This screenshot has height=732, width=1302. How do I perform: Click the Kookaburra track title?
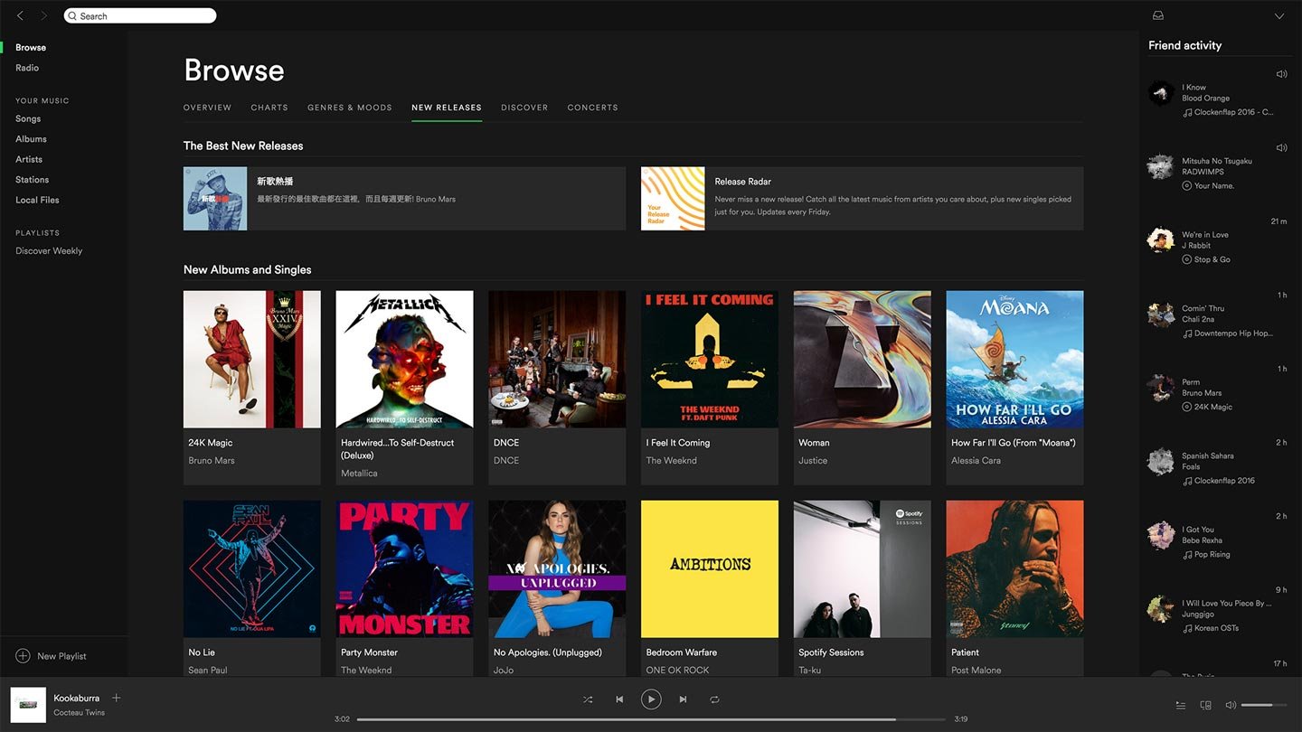tap(77, 698)
